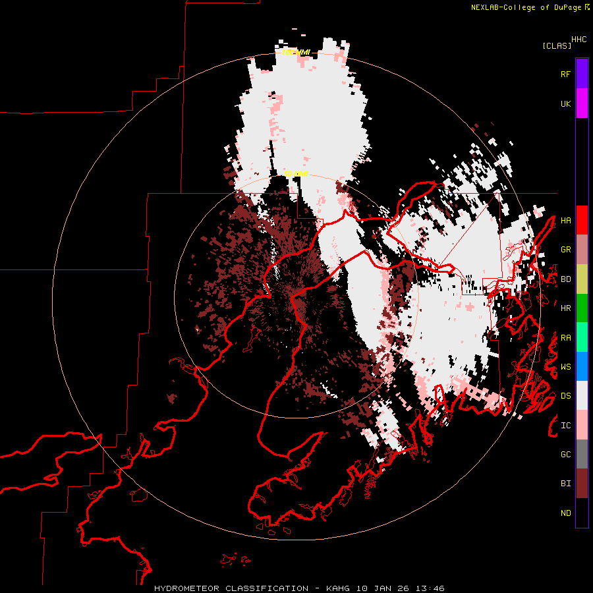Click the RF legend label
The image size is (593, 593).
(x=565, y=74)
